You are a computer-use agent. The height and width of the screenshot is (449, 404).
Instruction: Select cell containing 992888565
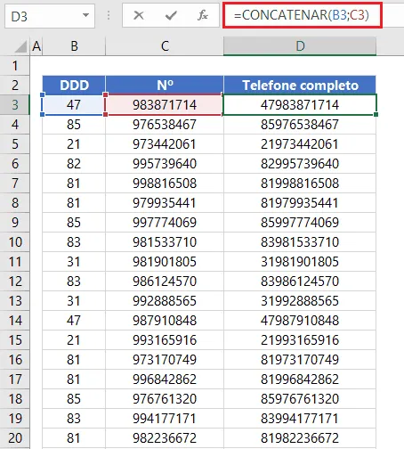(x=165, y=301)
